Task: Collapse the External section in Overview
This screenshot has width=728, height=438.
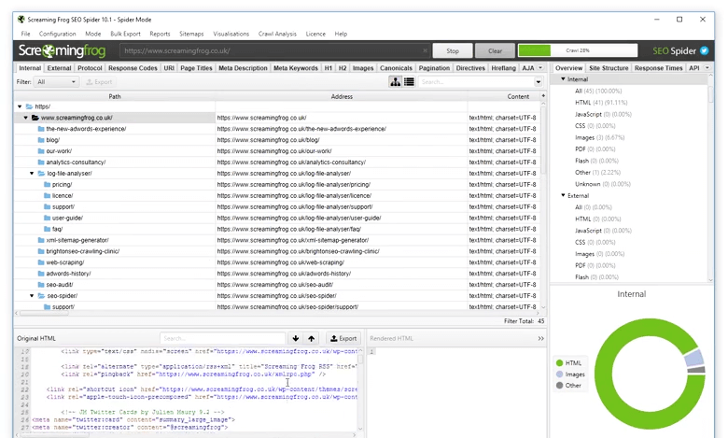Action: pyautogui.click(x=563, y=195)
